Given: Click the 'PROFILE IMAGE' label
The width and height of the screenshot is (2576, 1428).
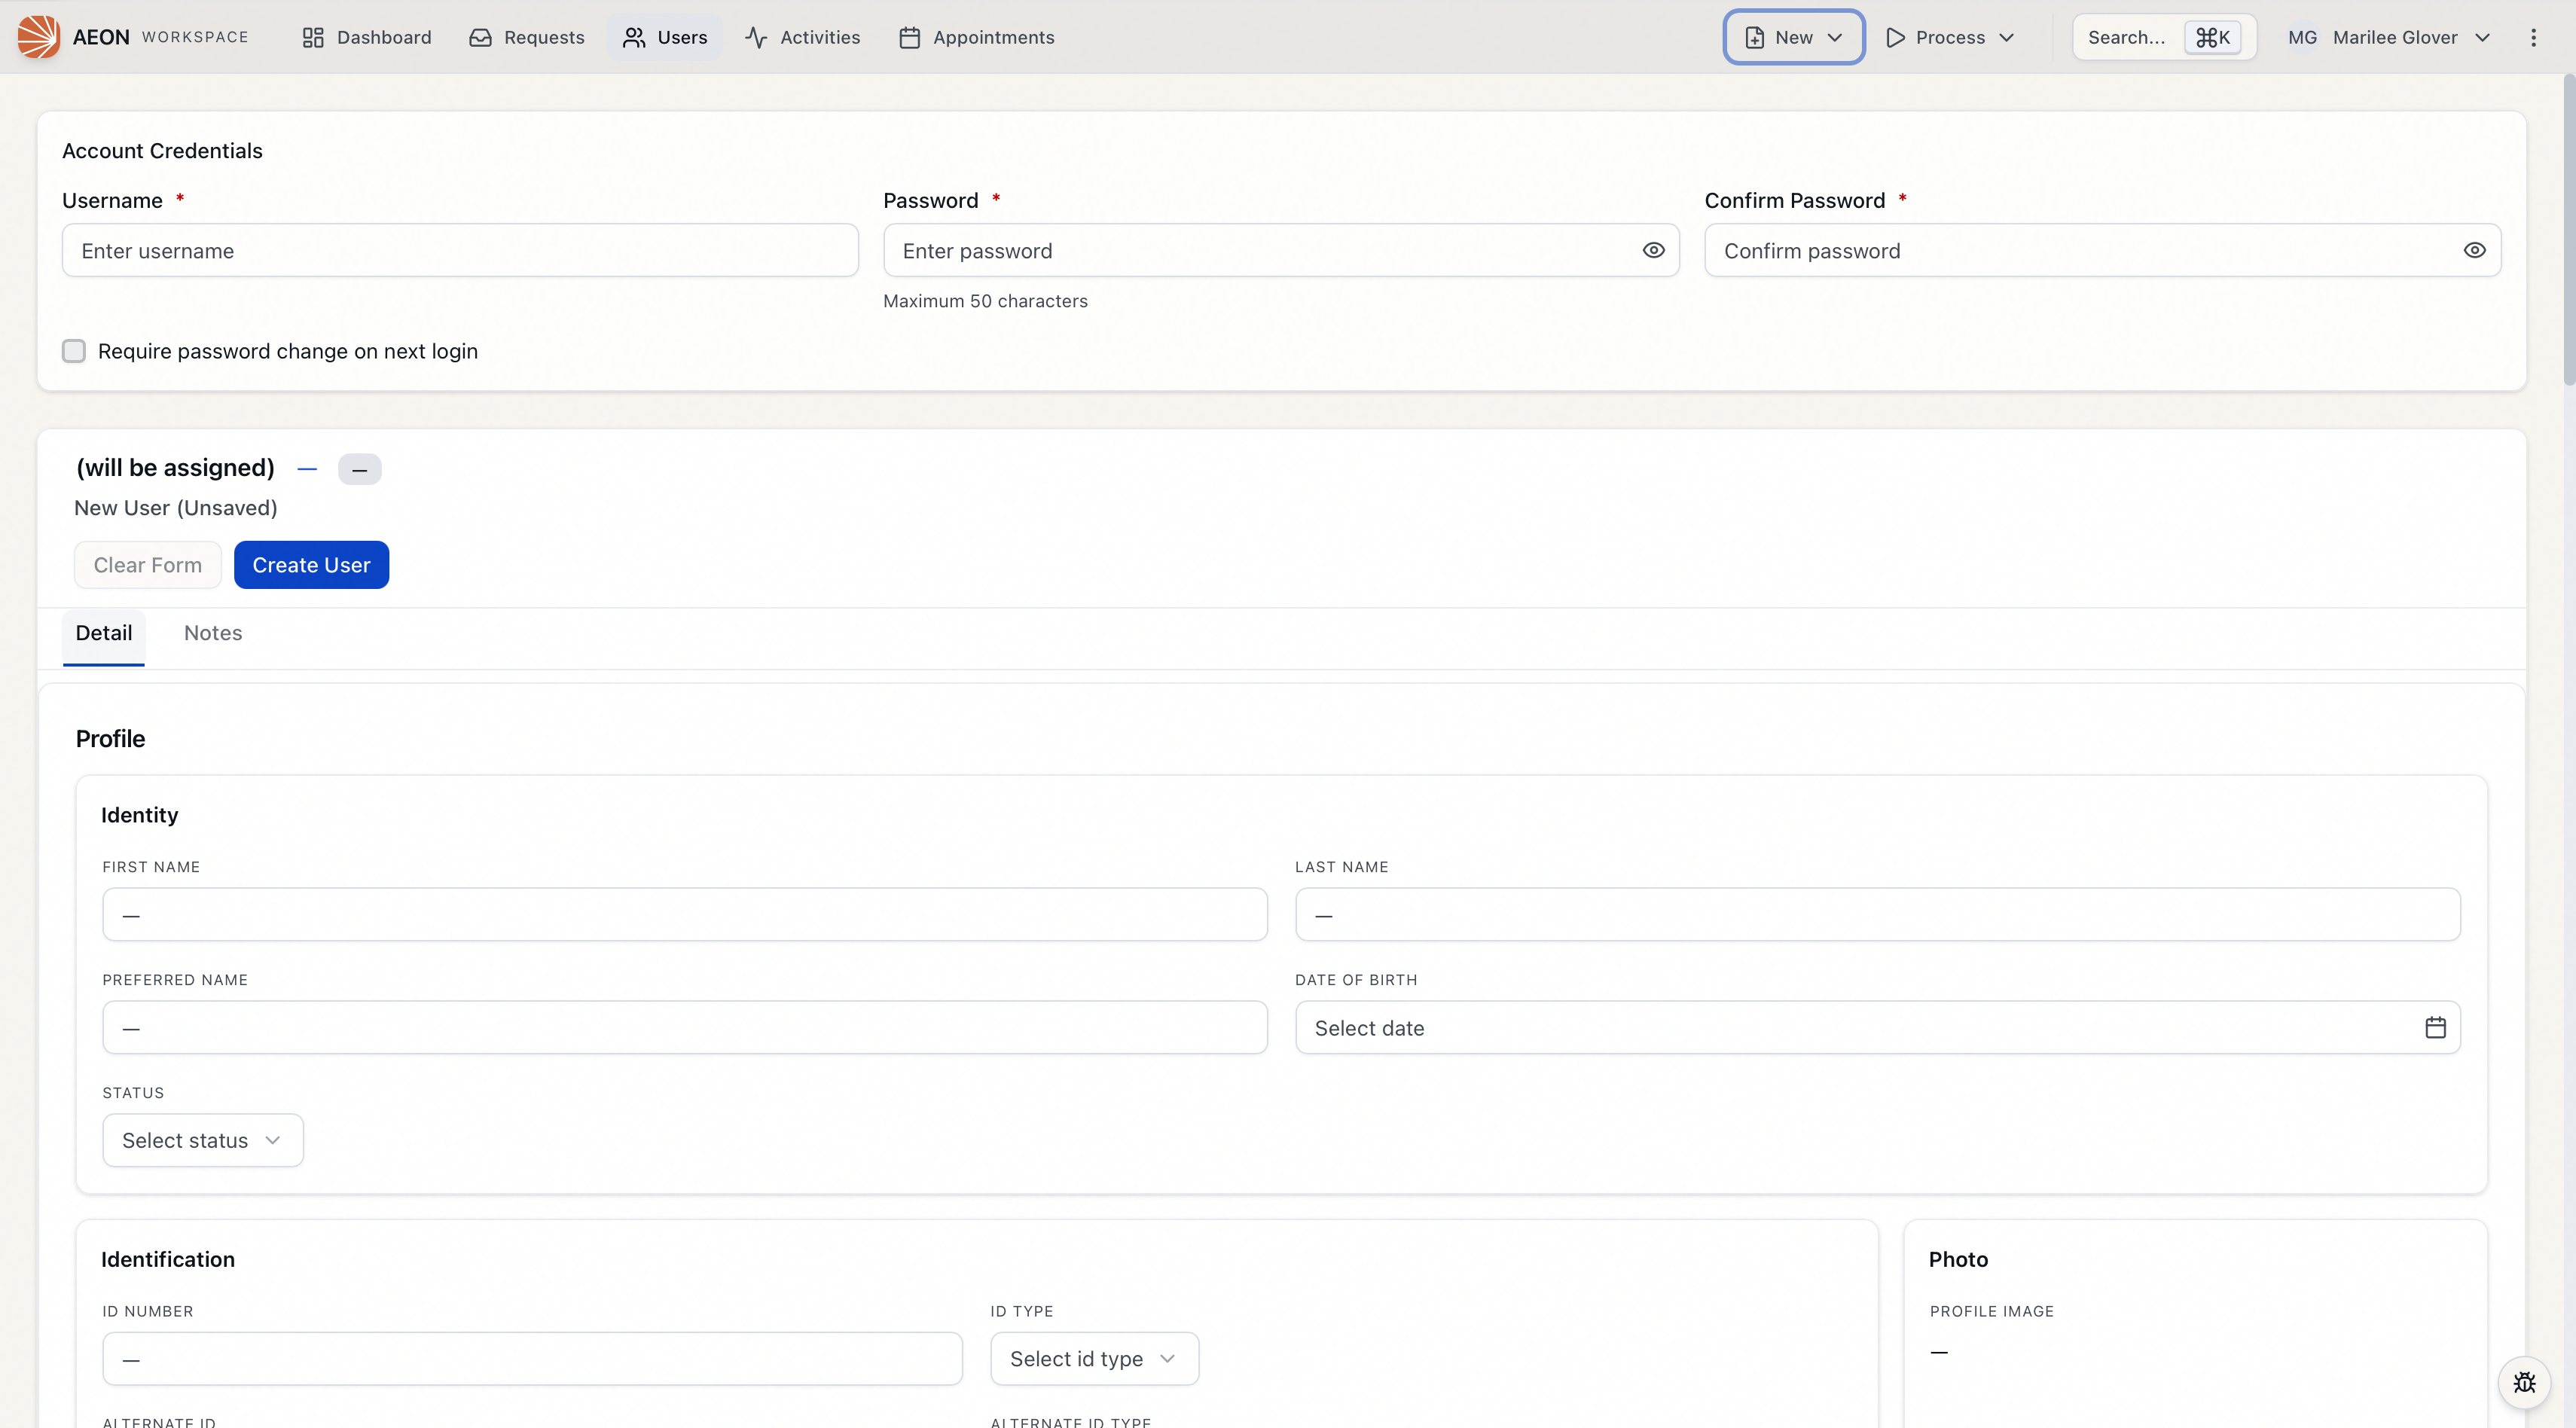Looking at the screenshot, I should [x=1991, y=1311].
